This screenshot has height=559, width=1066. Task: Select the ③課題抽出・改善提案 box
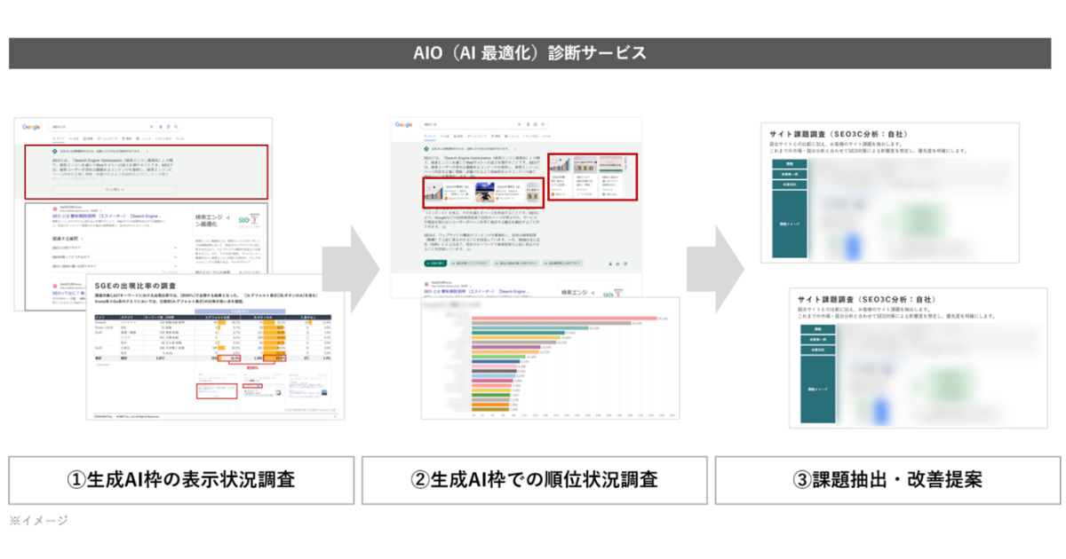tap(887, 480)
